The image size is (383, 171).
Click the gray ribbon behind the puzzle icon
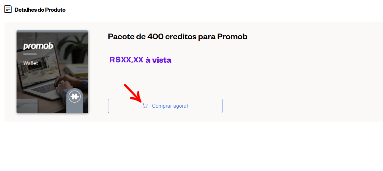pos(75,101)
